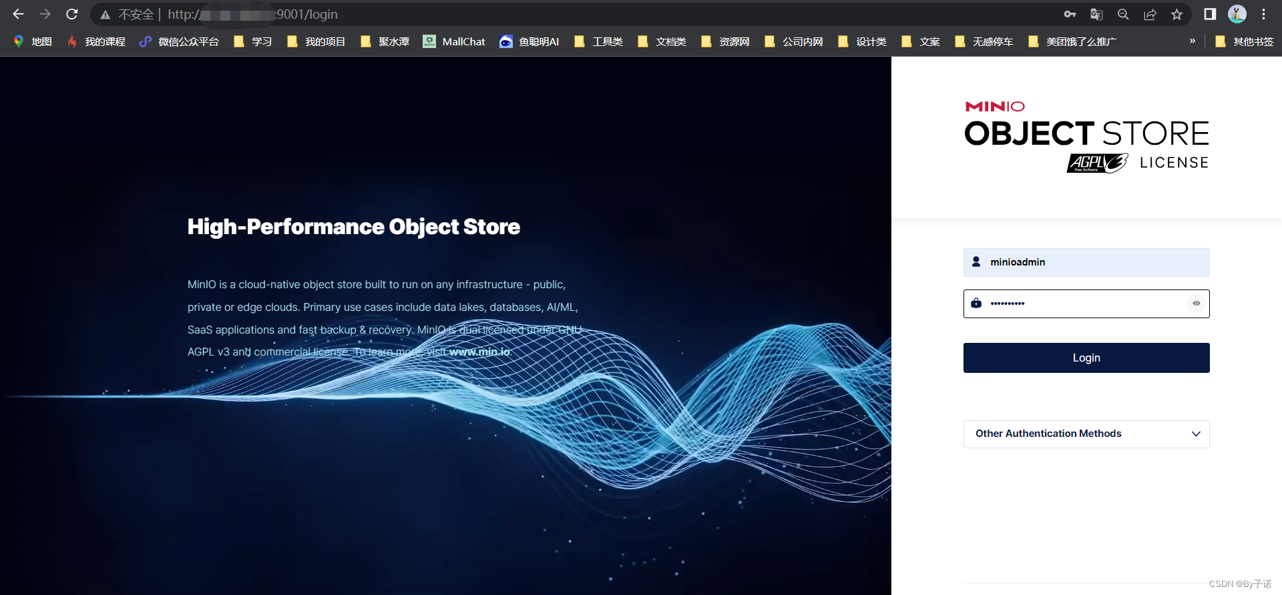The width and height of the screenshot is (1282, 595).
Task: Open the saved passwords key icon
Action: [x=1070, y=14]
